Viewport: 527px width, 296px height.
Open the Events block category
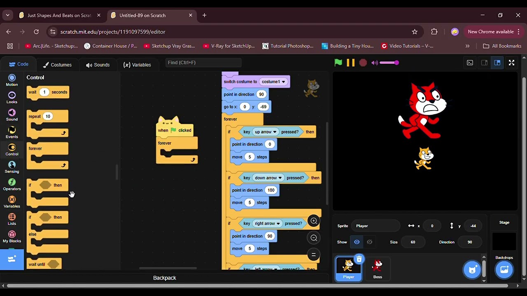[12, 132]
